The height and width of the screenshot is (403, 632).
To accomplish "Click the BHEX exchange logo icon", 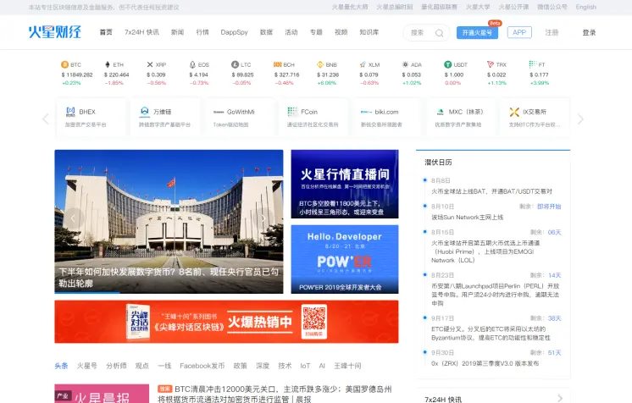I will 70,112.
